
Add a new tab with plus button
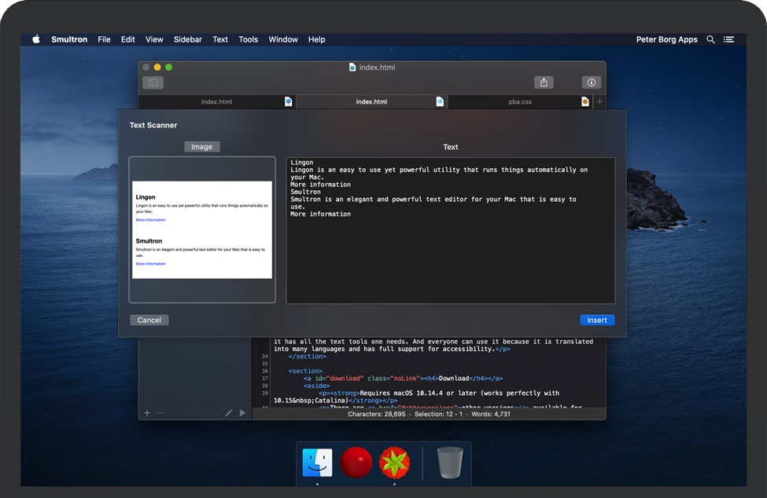pyautogui.click(x=599, y=101)
